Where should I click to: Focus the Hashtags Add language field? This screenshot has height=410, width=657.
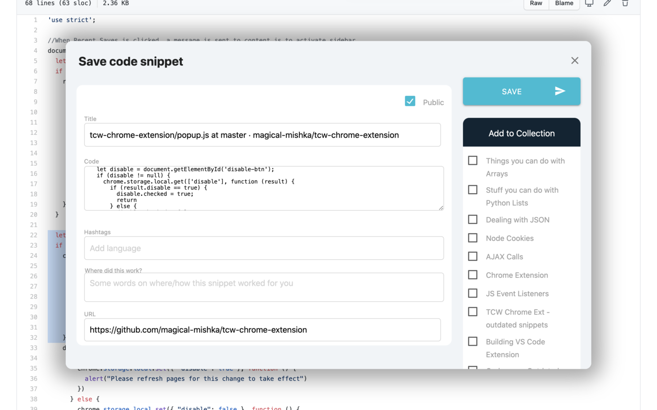[264, 248]
